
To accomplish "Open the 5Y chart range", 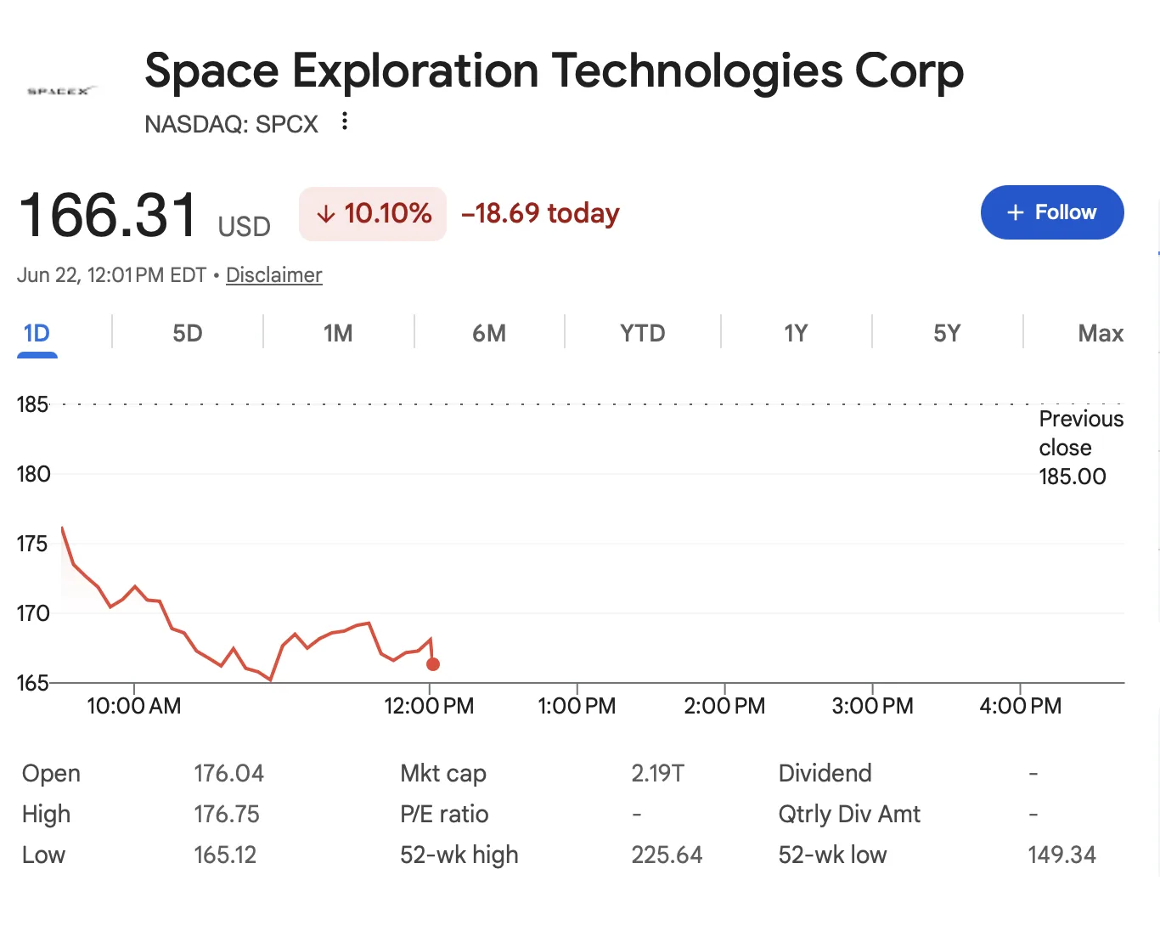I will click(x=947, y=333).
